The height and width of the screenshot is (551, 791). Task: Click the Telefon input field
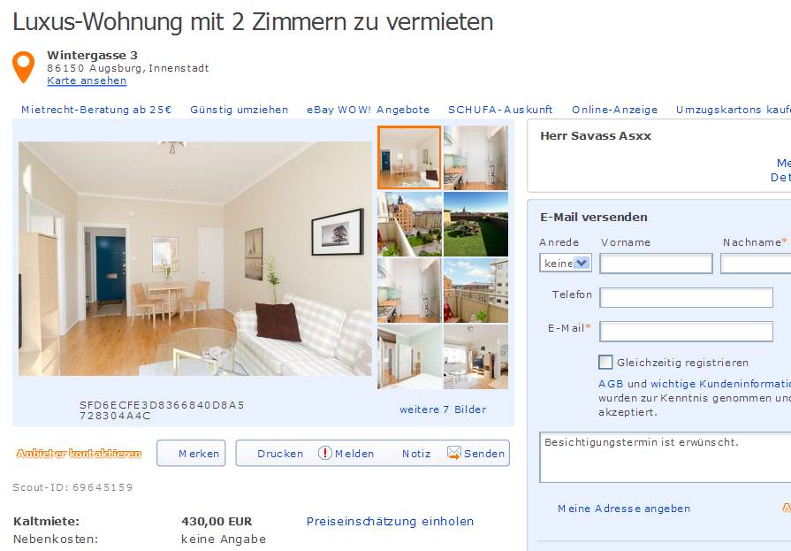click(x=686, y=297)
